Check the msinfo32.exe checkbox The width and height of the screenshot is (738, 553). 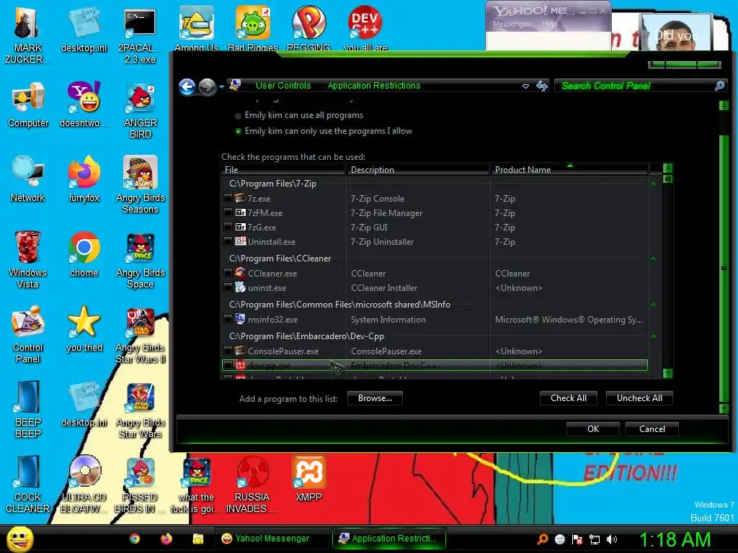click(x=228, y=319)
